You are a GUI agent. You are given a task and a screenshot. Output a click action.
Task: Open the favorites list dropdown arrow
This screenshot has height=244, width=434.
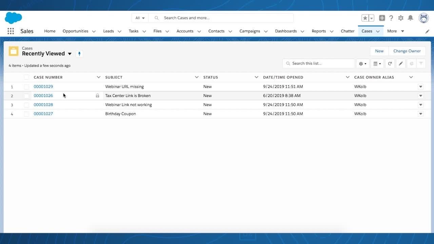coord(372,18)
